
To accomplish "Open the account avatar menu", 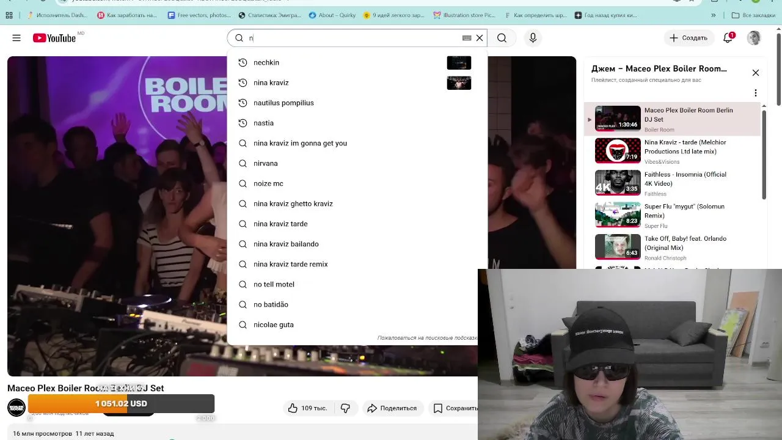I will 754,38.
